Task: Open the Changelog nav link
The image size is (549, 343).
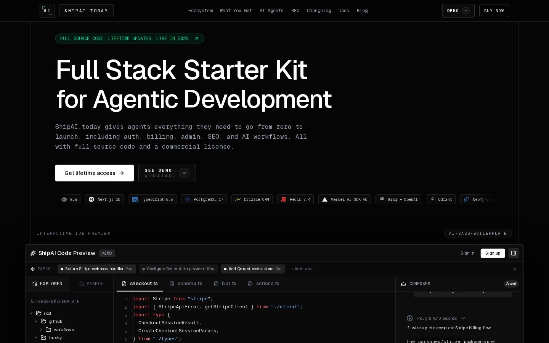Action: click(x=319, y=11)
